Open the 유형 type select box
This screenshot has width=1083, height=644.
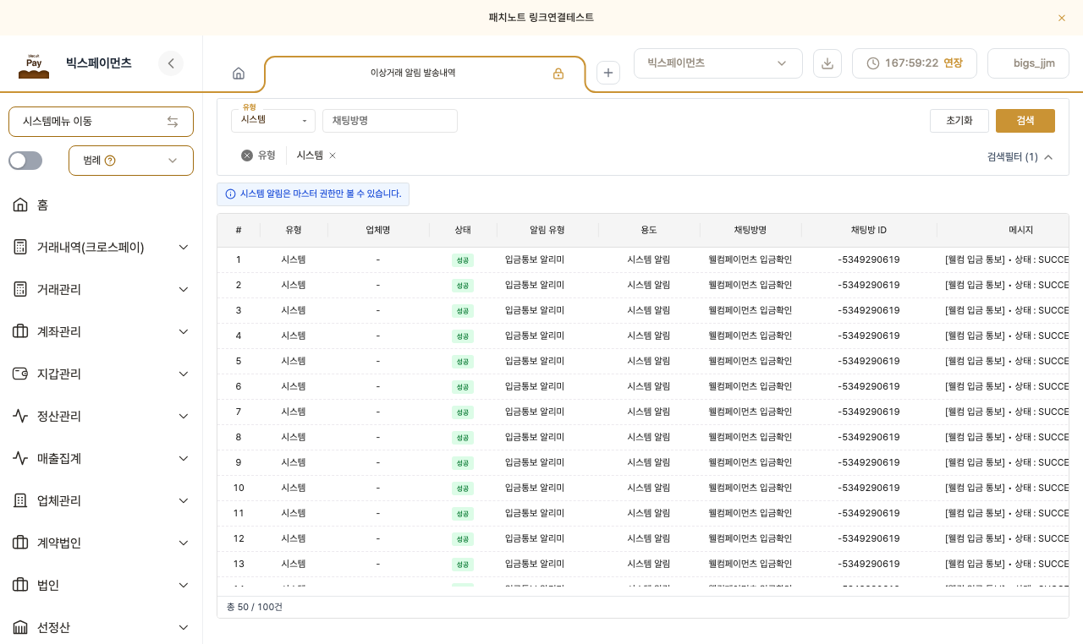click(x=273, y=121)
